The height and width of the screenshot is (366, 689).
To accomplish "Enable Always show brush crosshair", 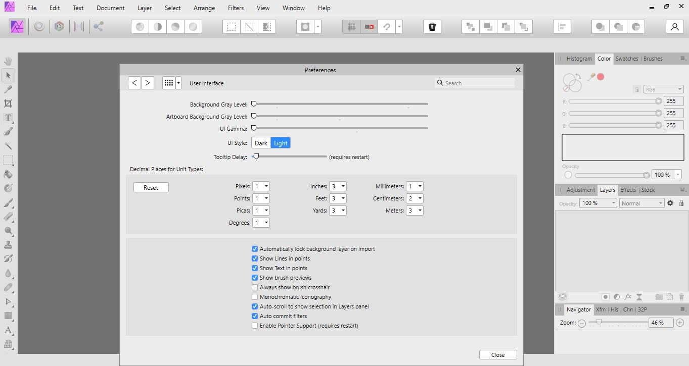I will pyautogui.click(x=255, y=287).
